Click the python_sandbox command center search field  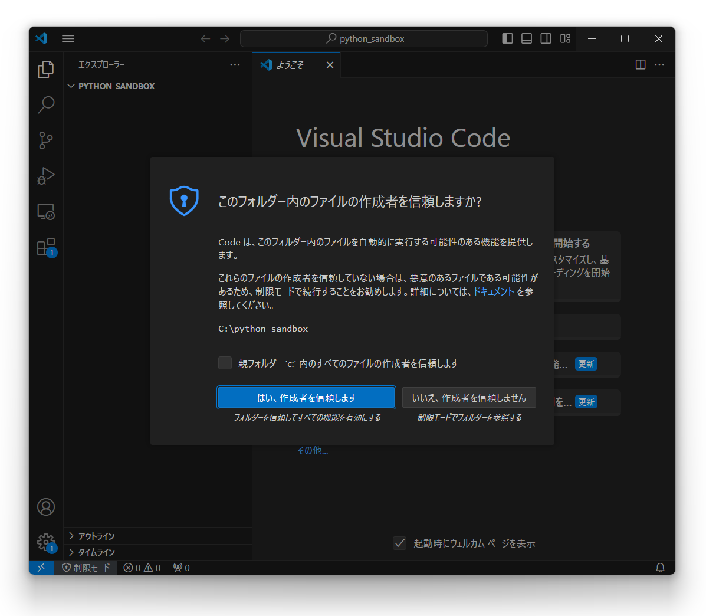(364, 38)
